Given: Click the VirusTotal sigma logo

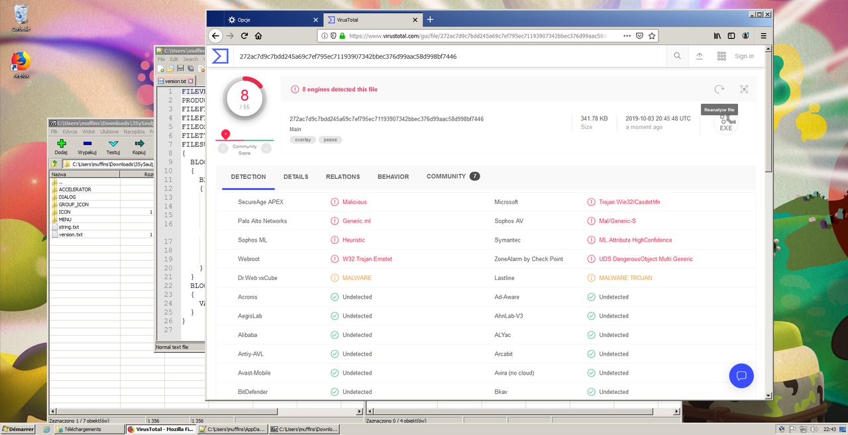Looking at the screenshot, I should pos(220,56).
